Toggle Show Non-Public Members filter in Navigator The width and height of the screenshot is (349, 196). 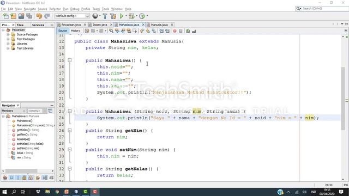pyautogui.click(x=24, y=177)
